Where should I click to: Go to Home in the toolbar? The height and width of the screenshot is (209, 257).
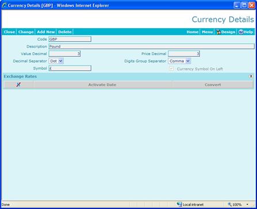[x=193, y=32]
